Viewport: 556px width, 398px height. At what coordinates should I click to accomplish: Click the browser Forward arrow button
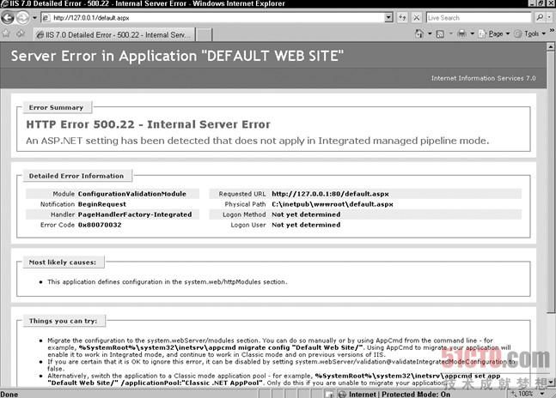[x=22, y=17]
